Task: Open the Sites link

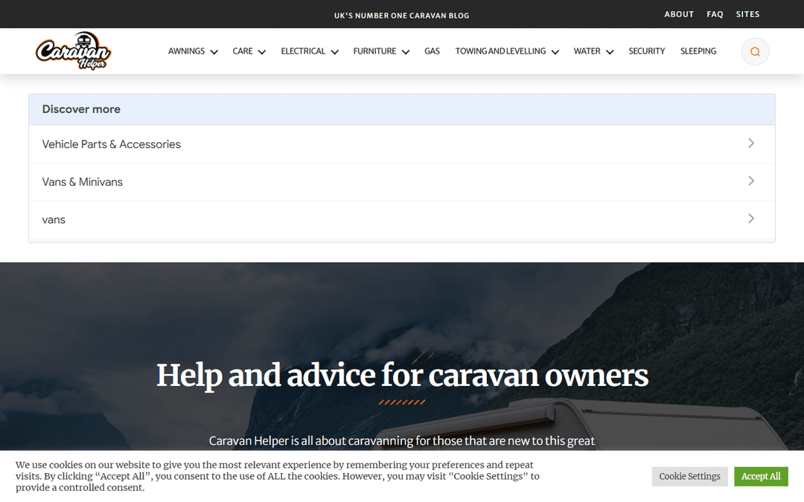Action: [747, 14]
